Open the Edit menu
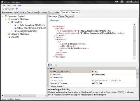 pyautogui.click(x=9, y=5)
